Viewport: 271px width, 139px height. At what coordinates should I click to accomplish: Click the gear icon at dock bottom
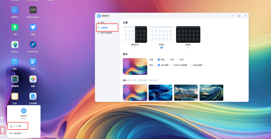pos(2,135)
